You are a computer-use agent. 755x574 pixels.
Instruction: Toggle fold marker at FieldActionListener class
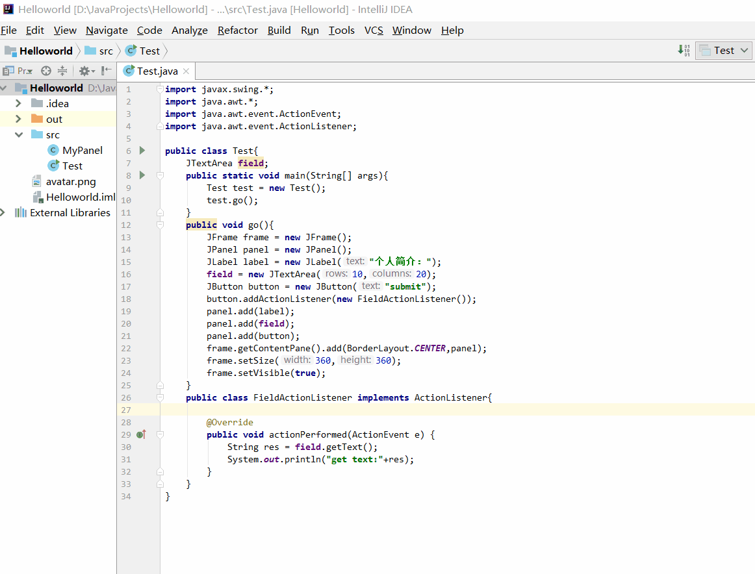pyautogui.click(x=160, y=397)
